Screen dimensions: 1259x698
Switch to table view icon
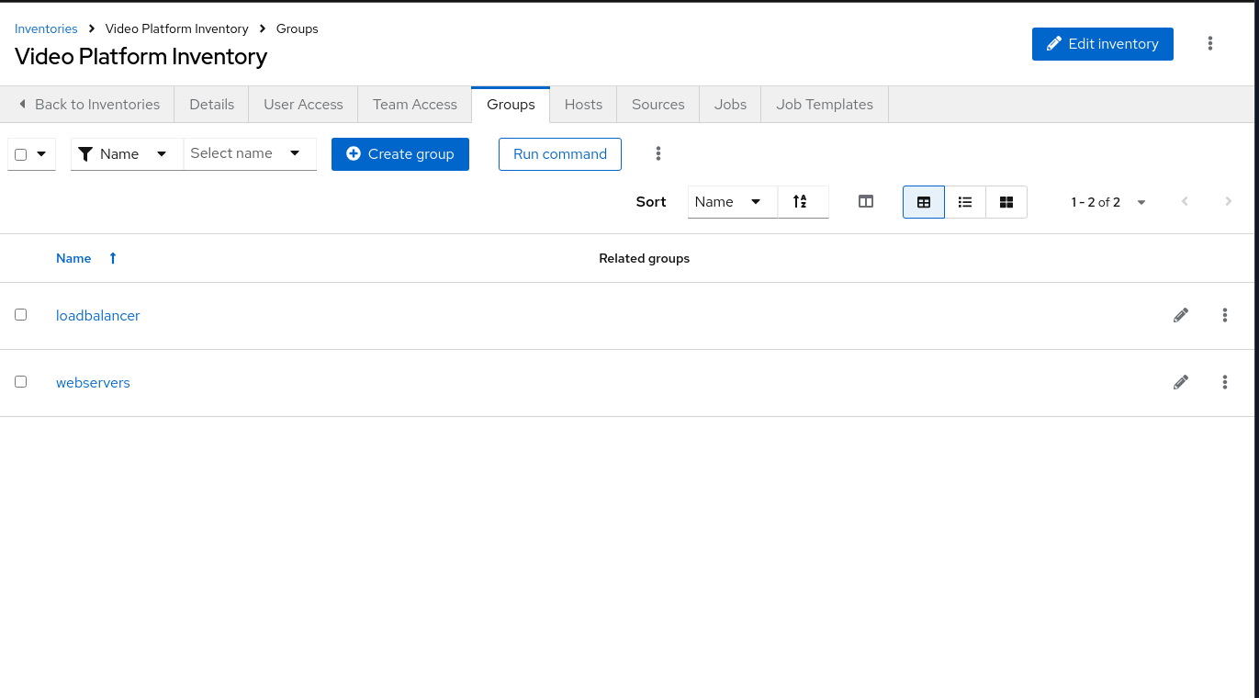coord(924,202)
